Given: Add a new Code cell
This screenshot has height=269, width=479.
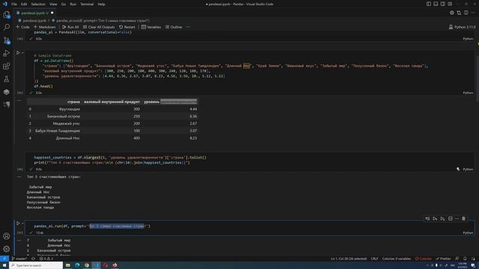Looking at the screenshot, I should (22, 27).
